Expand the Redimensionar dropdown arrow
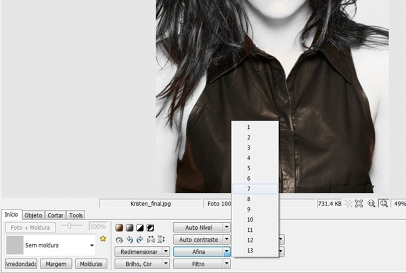The width and height of the screenshot is (406, 273). point(166,252)
